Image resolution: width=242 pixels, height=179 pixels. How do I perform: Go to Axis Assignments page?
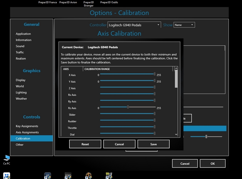pos(27,132)
